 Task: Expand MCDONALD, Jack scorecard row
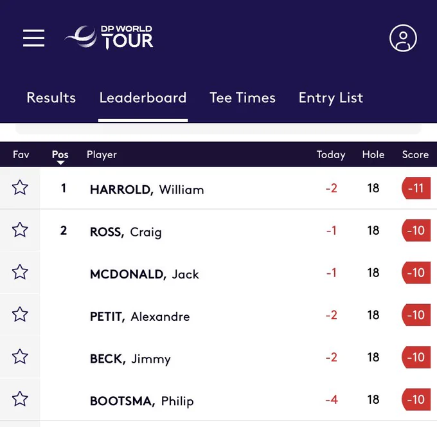click(x=219, y=273)
